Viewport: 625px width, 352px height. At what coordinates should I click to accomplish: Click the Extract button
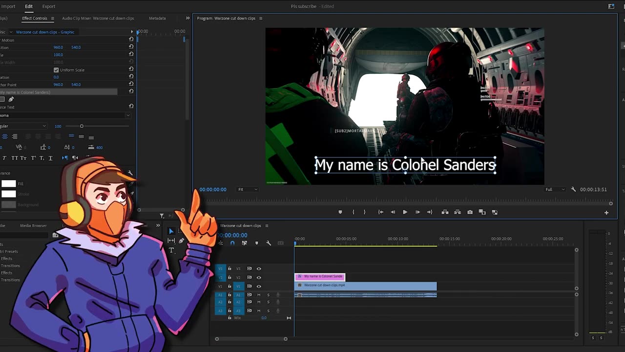tap(457, 212)
